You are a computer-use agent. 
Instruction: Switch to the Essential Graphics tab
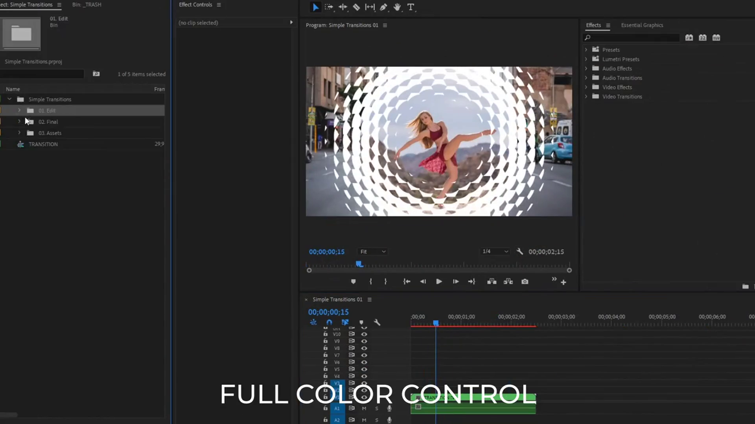click(642, 25)
